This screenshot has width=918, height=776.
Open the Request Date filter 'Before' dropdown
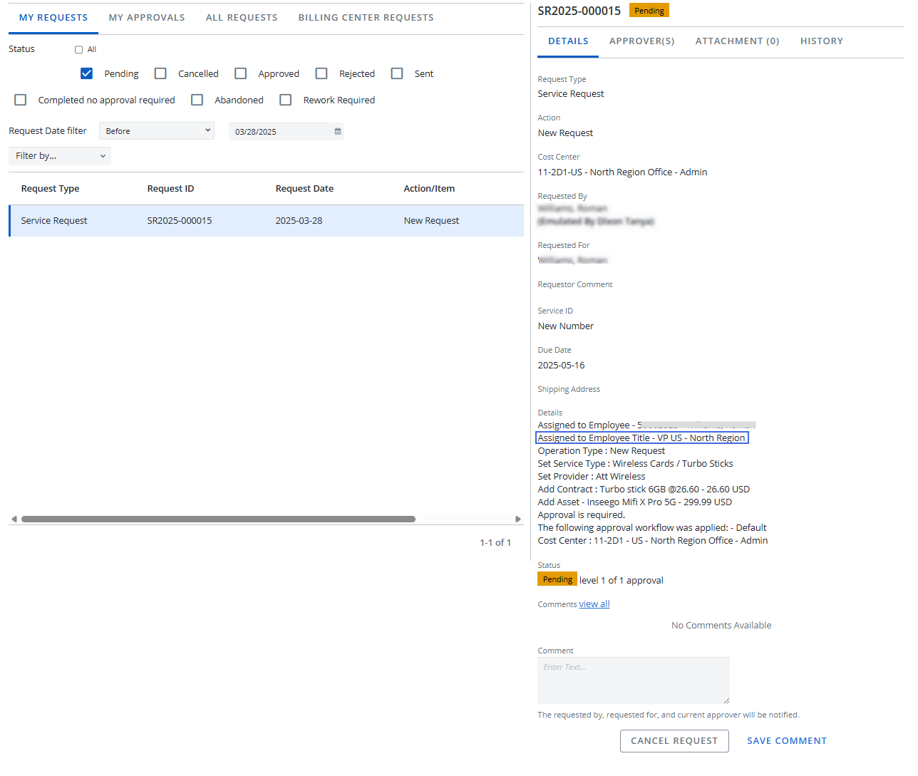pyautogui.click(x=157, y=131)
